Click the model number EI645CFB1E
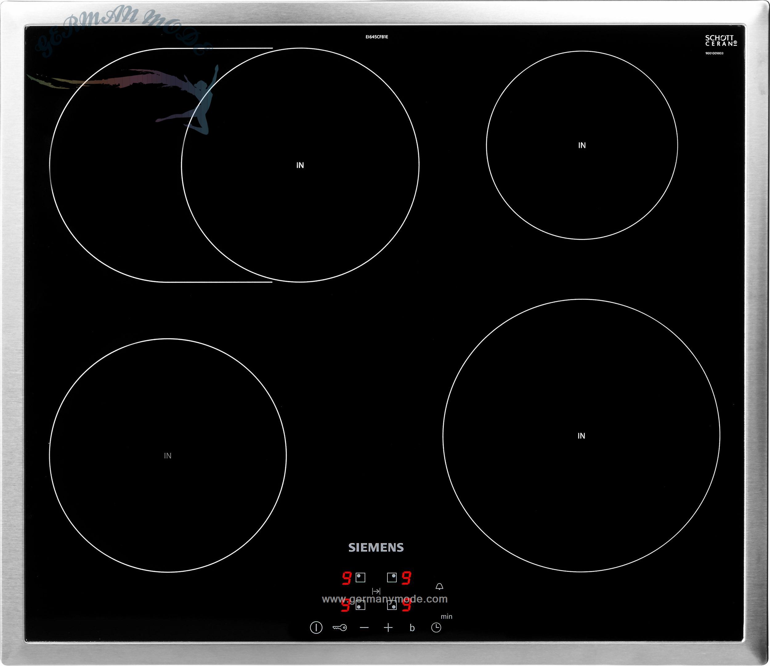 coord(377,37)
